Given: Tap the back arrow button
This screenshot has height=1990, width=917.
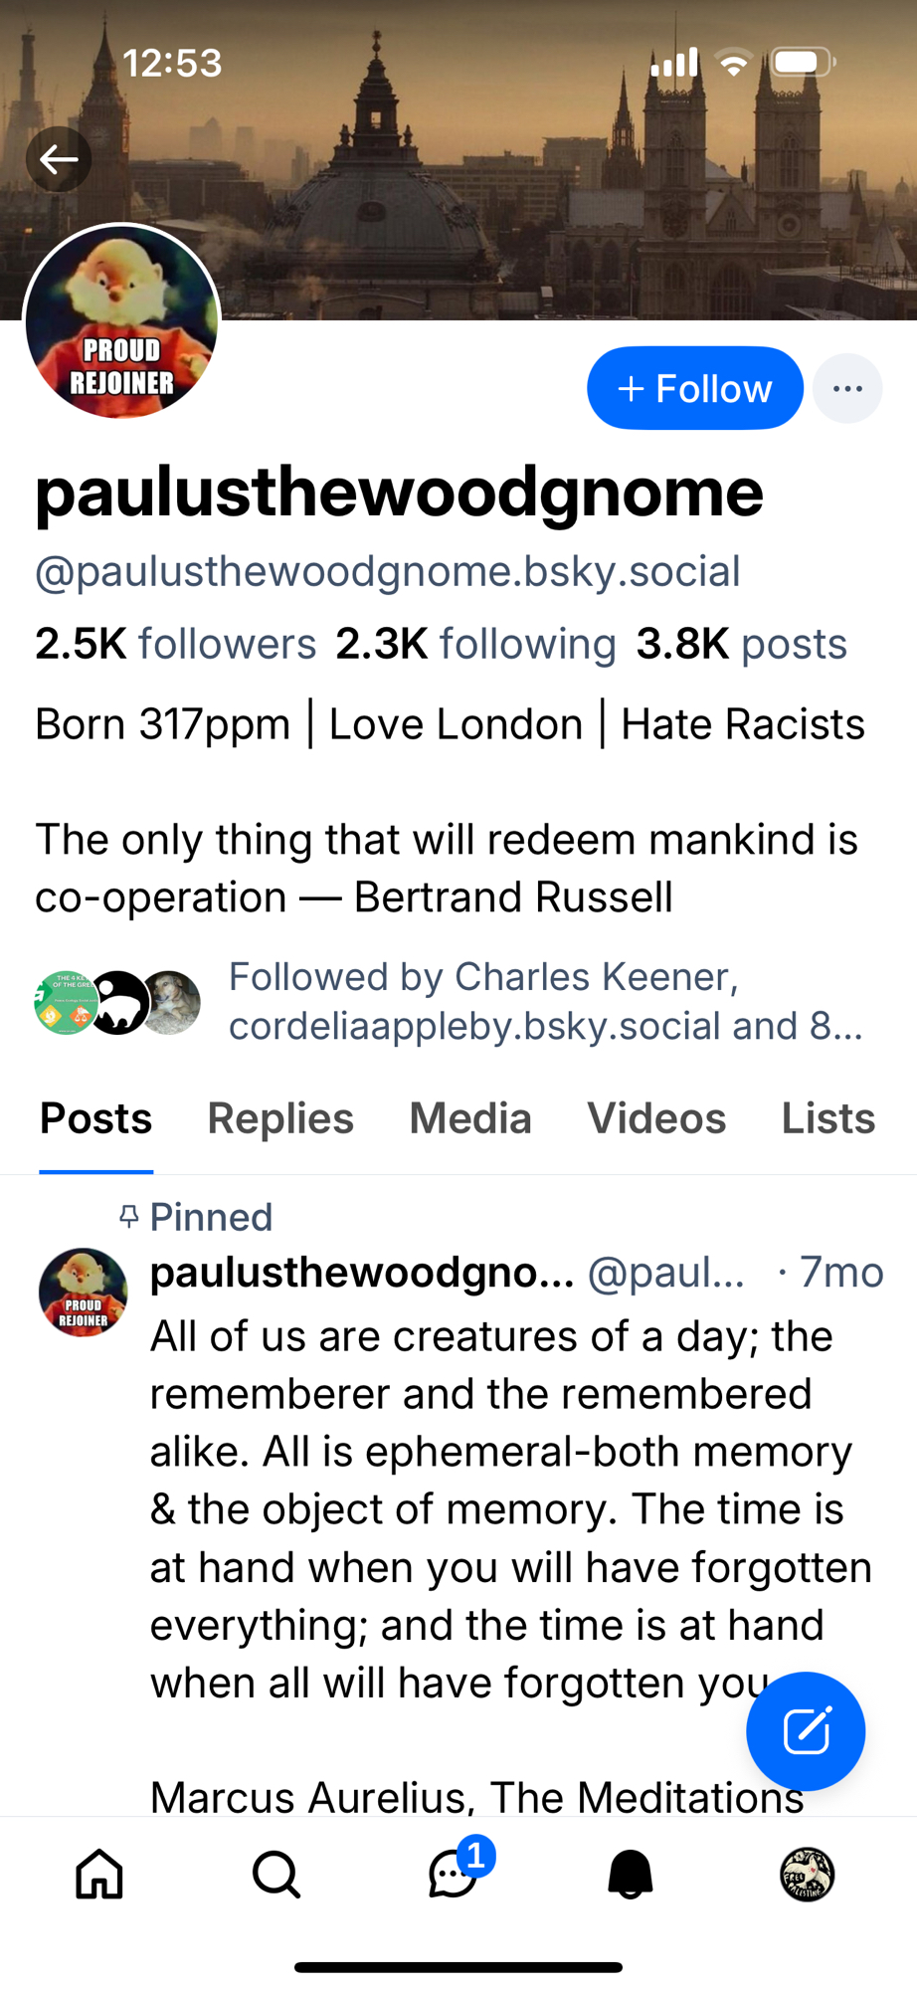Looking at the screenshot, I should click(x=59, y=159).
